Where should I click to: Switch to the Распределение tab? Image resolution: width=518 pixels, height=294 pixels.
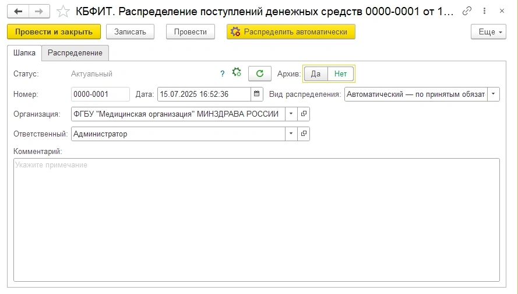(x=75, y=53)
